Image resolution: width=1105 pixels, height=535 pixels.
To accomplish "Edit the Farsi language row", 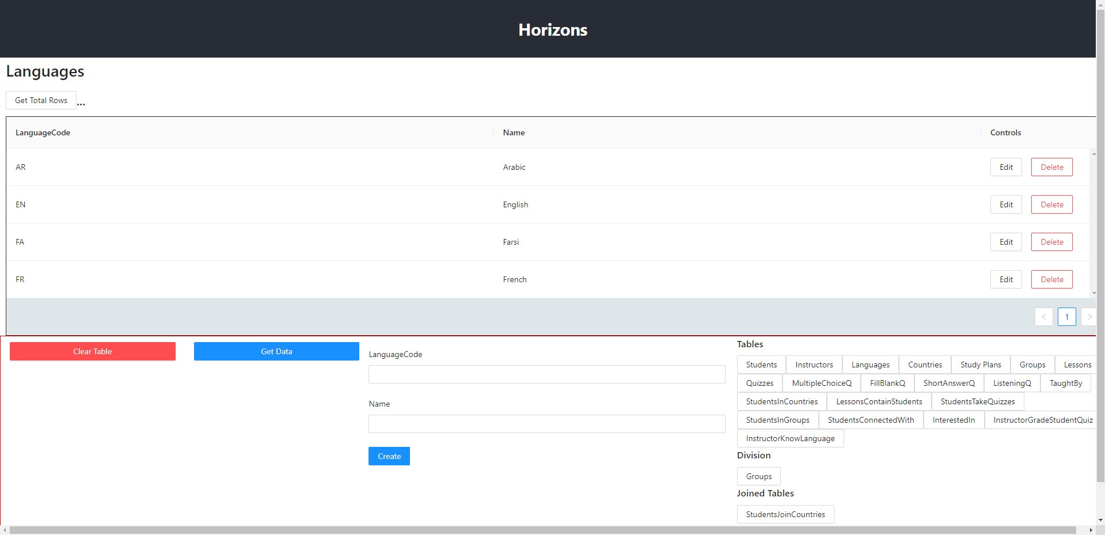I will [1005, 242].
